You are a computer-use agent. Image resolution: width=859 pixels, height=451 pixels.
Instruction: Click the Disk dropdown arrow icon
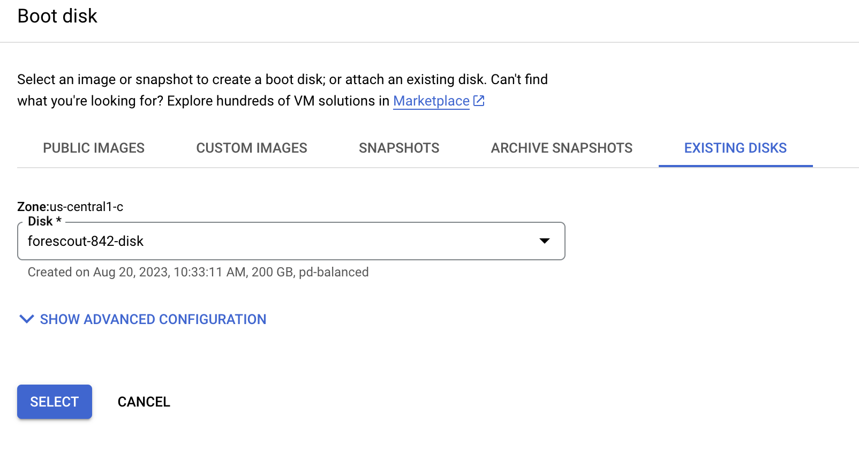(x=545, y=241)
